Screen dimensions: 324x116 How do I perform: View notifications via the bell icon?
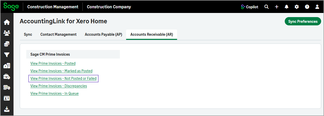pos(287,7)
